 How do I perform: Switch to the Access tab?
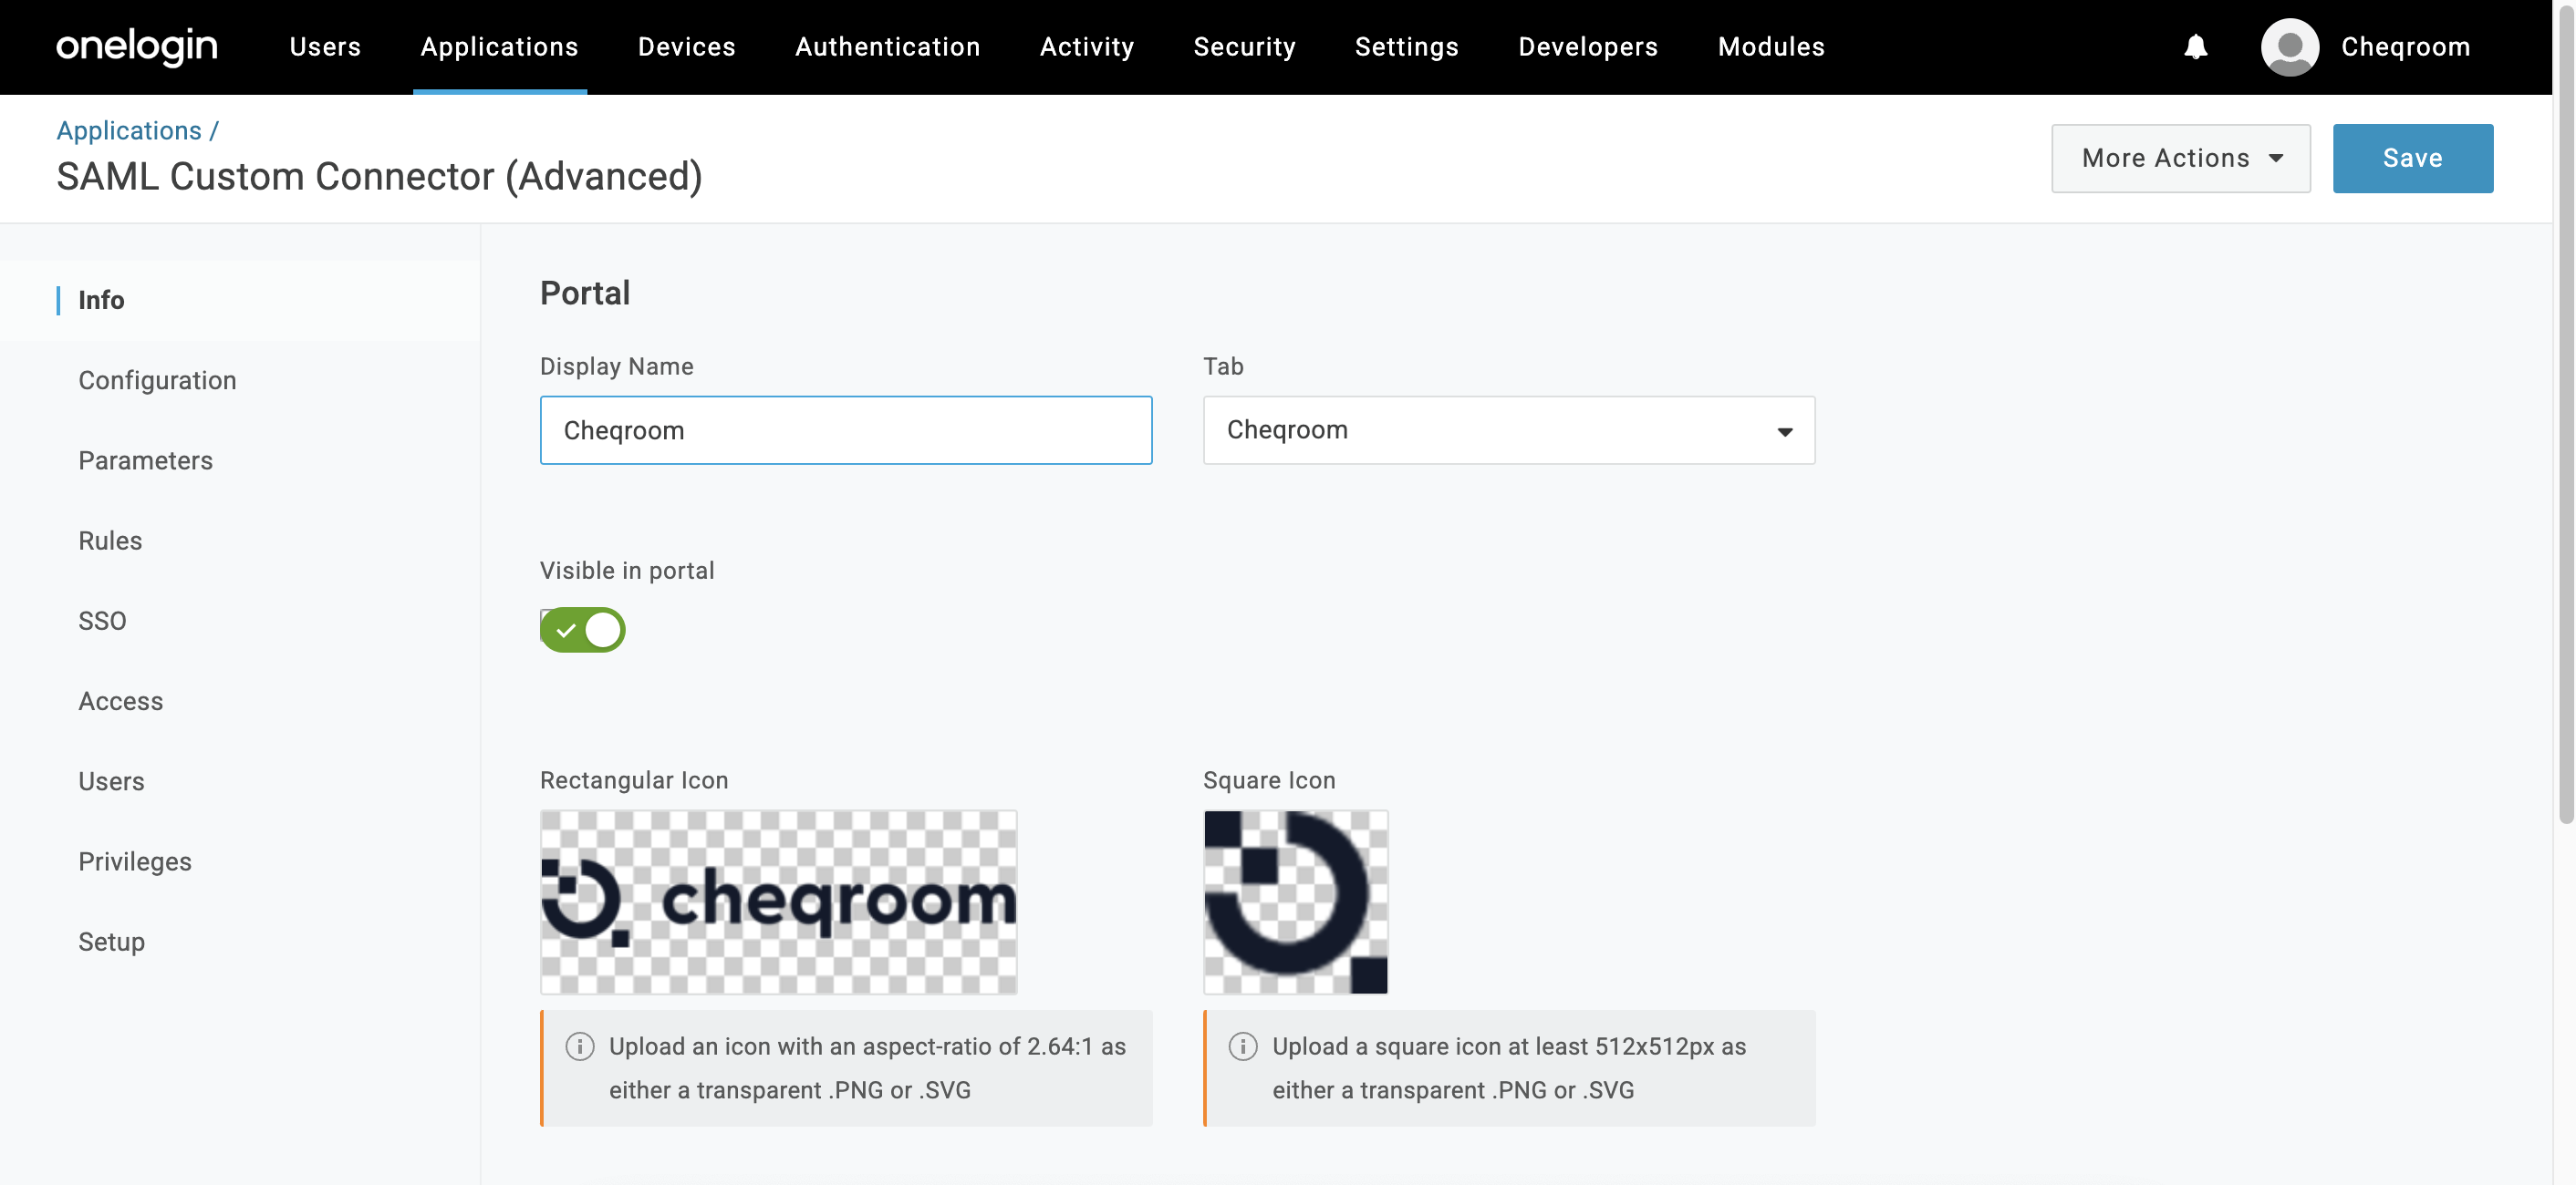coord(120,701)
